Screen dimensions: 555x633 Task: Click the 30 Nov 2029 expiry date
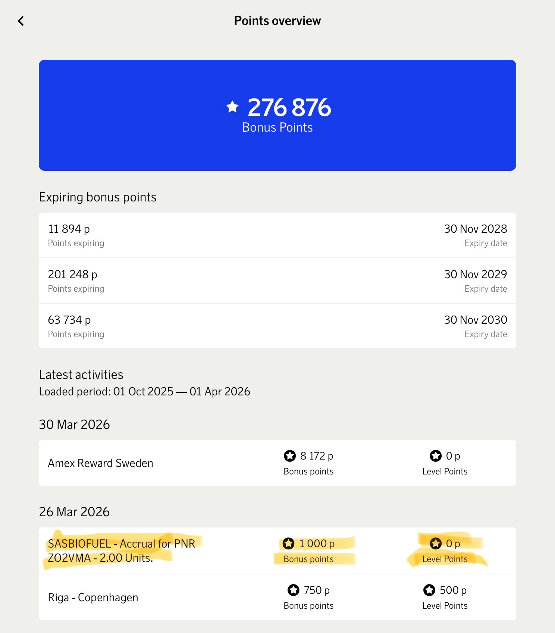click(x=476, y=275)
